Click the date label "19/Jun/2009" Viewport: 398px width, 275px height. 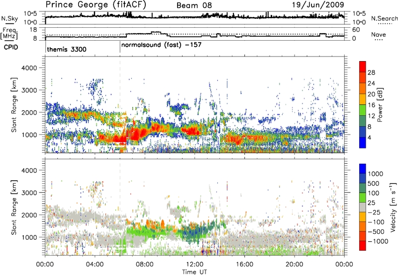tap(318, 5)
